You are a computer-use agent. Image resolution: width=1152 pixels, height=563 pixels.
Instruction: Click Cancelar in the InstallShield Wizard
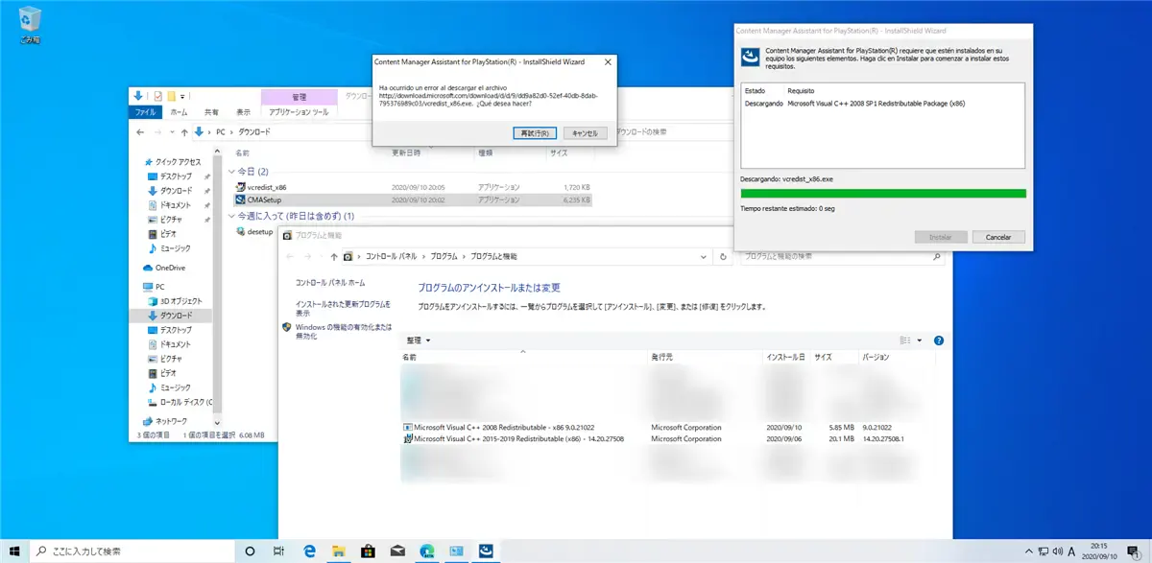pyautogui.click(x=998, y=237)
